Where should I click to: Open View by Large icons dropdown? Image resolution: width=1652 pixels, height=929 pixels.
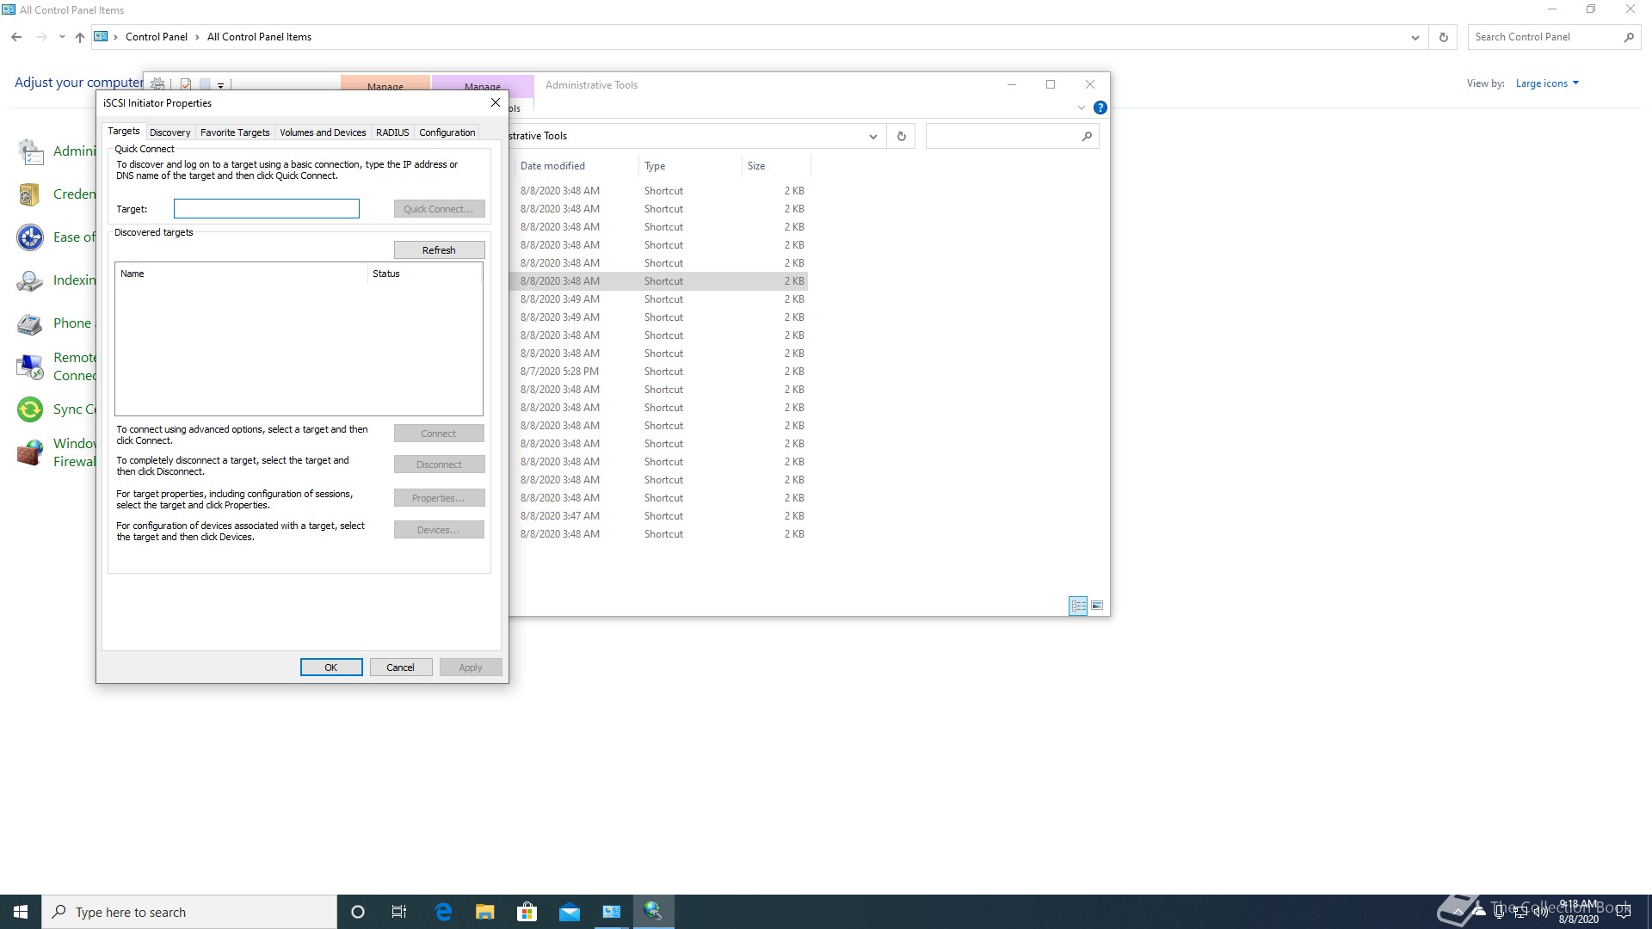click(x=1547, y=83)
